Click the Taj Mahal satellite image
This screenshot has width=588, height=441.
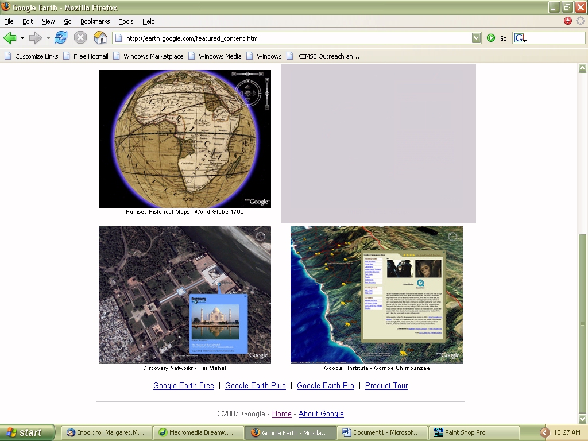pyautogui.click(x=185, y=295)
